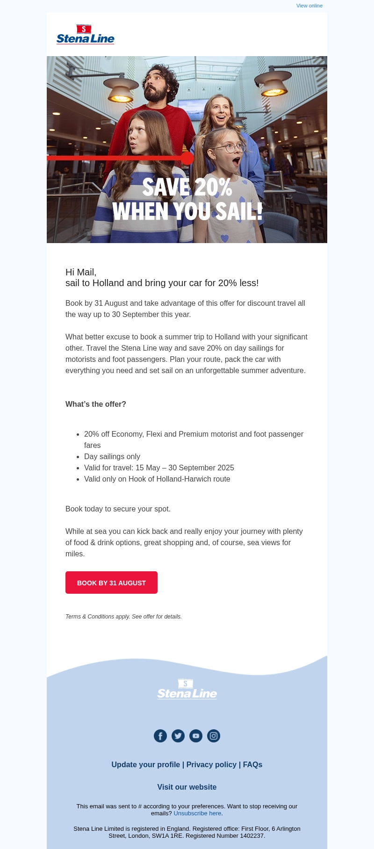Open the FAQs footer link
Image resolution: width=374 pixels, height=849 pixels.
[x=252, y=765]
